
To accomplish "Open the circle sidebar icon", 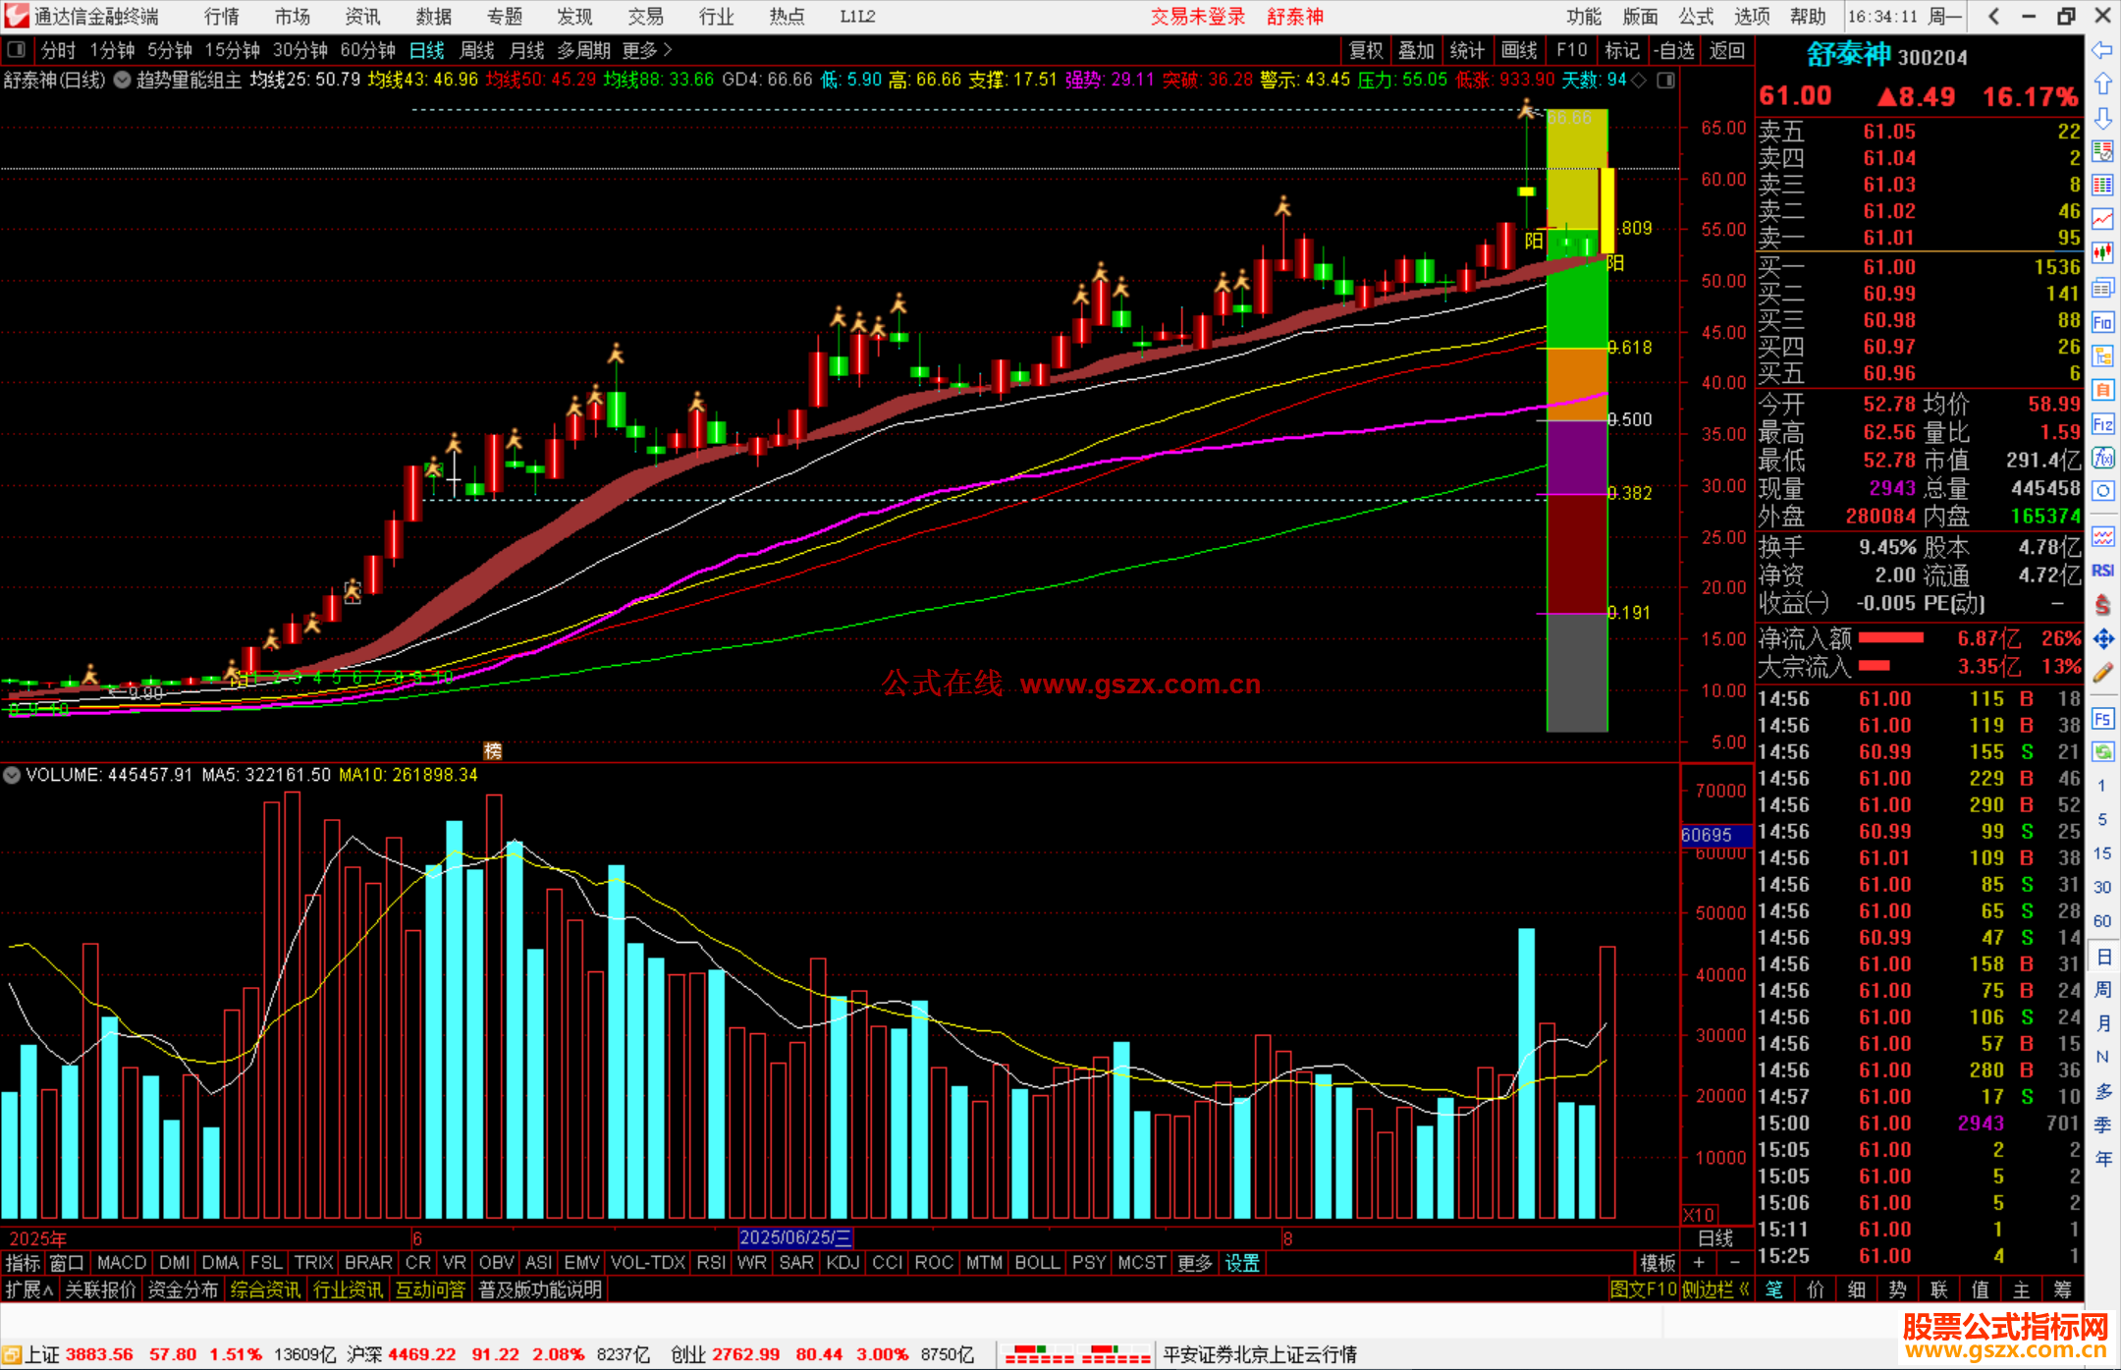I will click(x=2102, y=491).
